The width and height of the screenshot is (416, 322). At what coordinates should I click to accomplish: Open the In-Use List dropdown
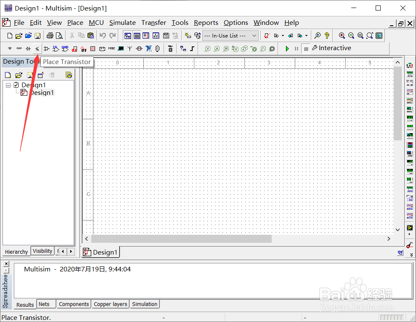[x=230, y=36]
